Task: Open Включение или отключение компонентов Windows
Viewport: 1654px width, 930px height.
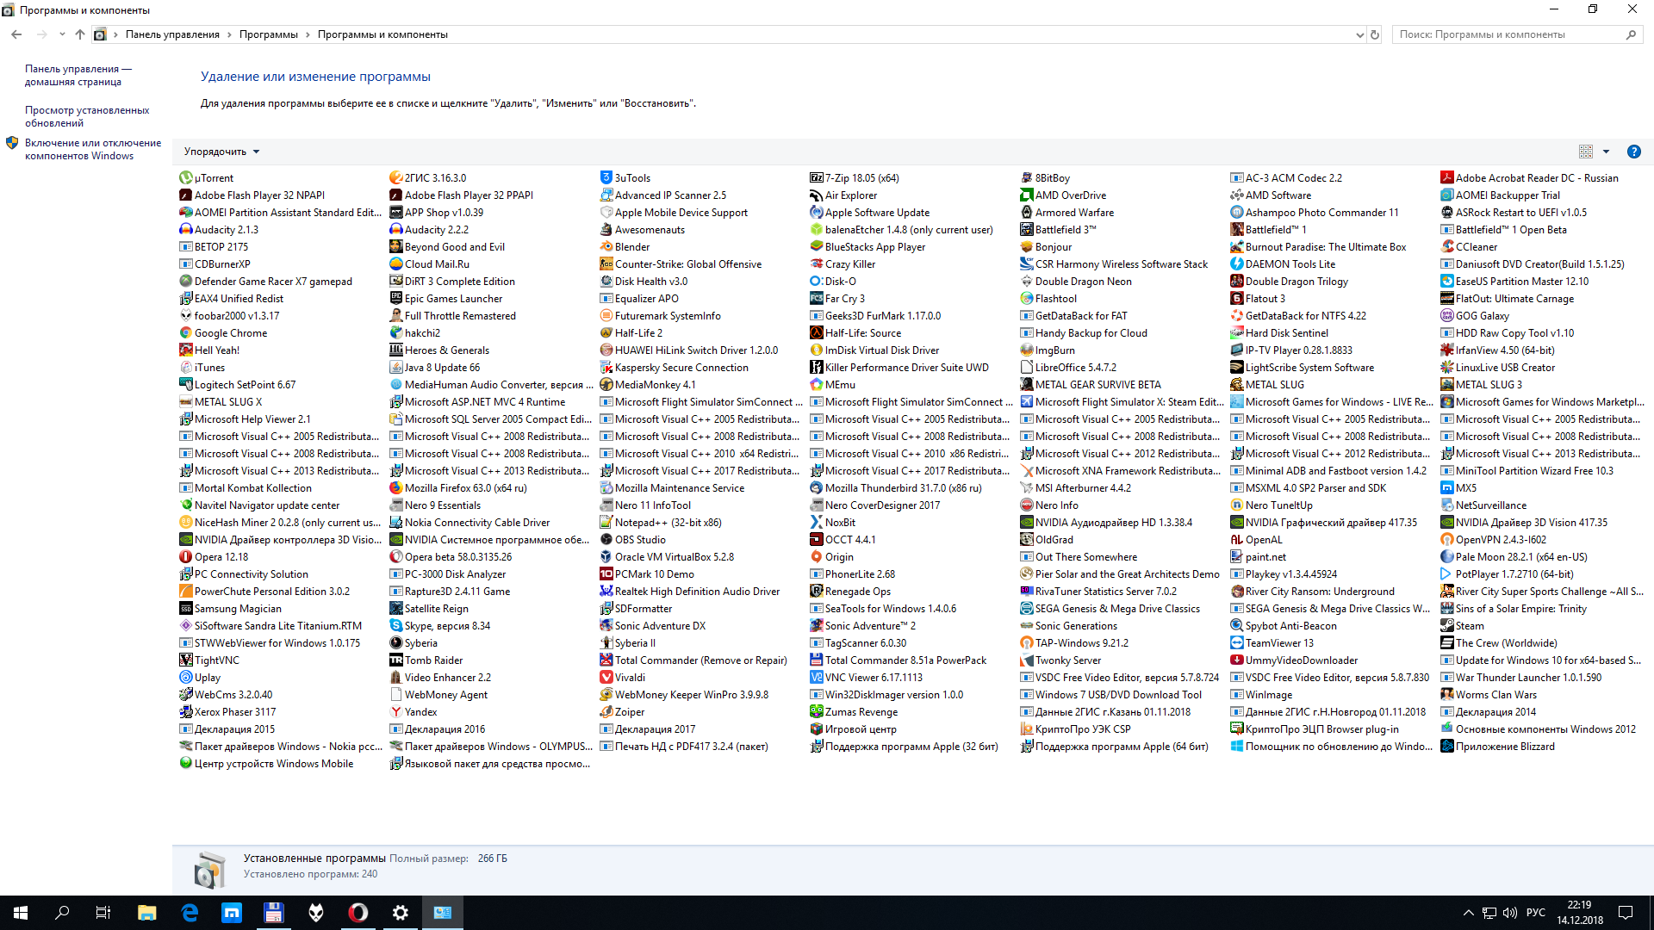Action: 93,149
